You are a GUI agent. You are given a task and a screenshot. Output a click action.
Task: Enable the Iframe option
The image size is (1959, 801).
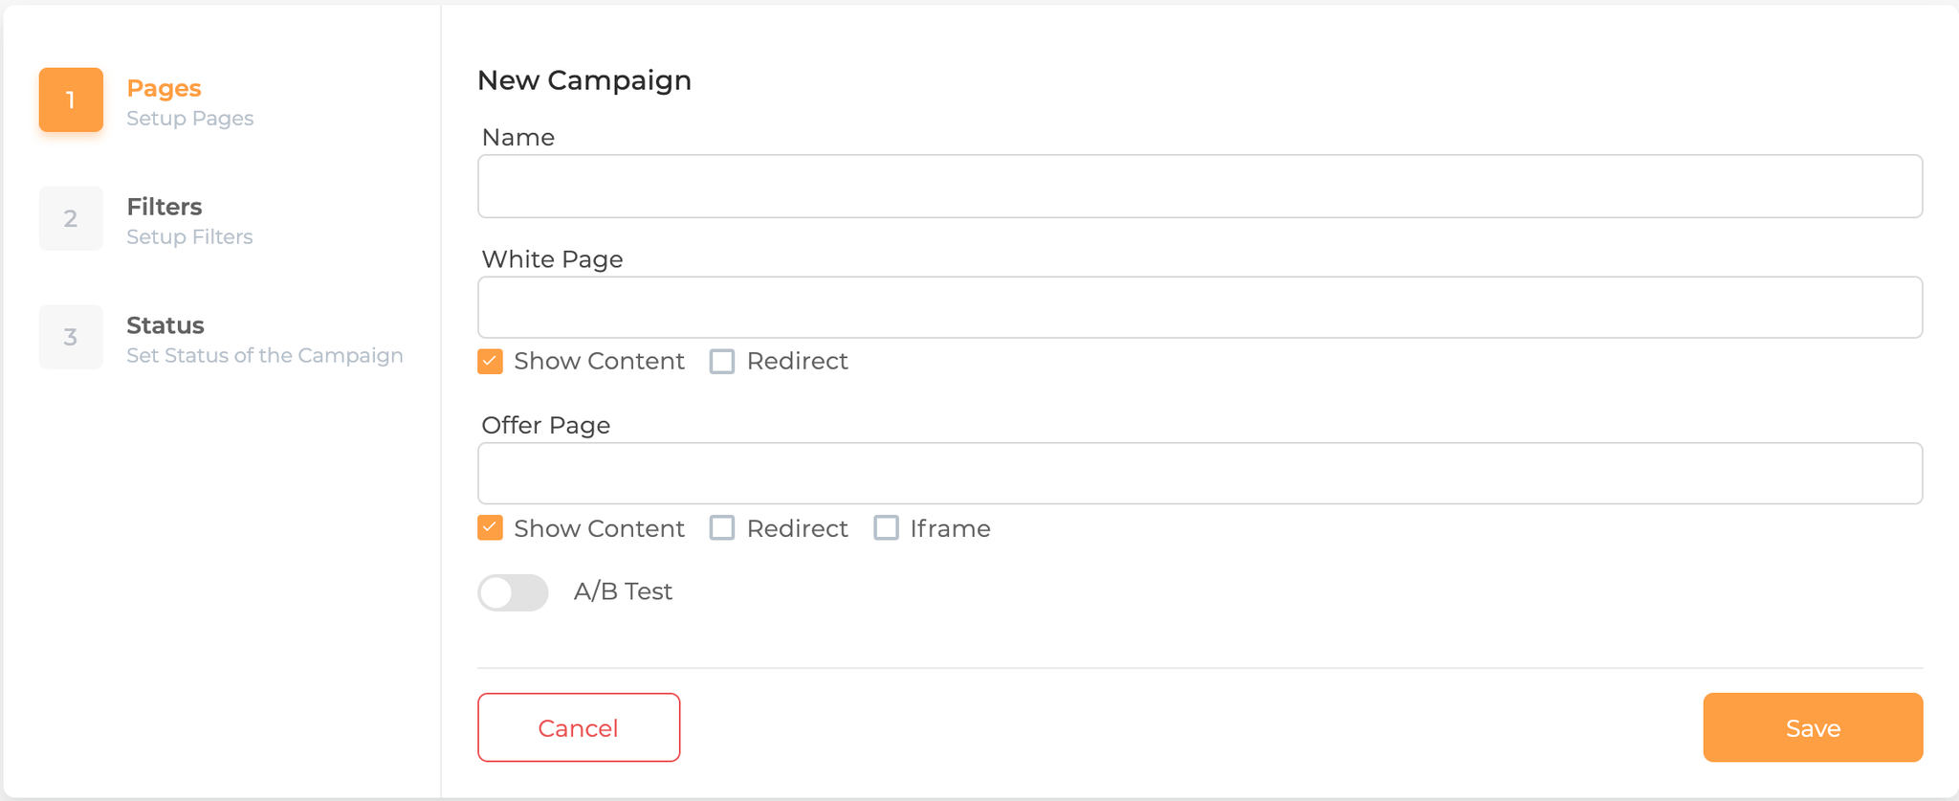[x=886, y=527]
